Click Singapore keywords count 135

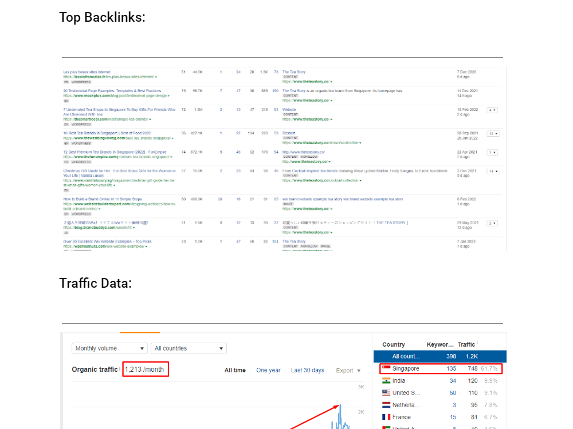pos(452,368)
